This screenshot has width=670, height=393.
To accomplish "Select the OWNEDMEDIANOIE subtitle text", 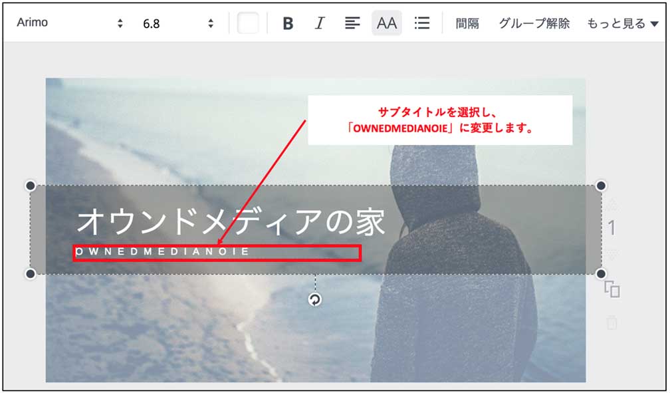I will (x=162, y=251).
